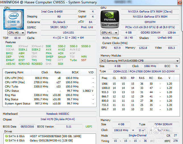Screen dimensions: 183x144
Task: Select the CPU HFM (Max) row
Action: [x=49, y=82]
